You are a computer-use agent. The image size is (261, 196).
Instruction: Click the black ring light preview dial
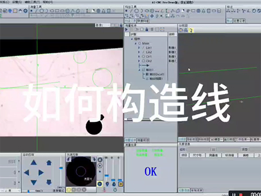pos(81,171)
